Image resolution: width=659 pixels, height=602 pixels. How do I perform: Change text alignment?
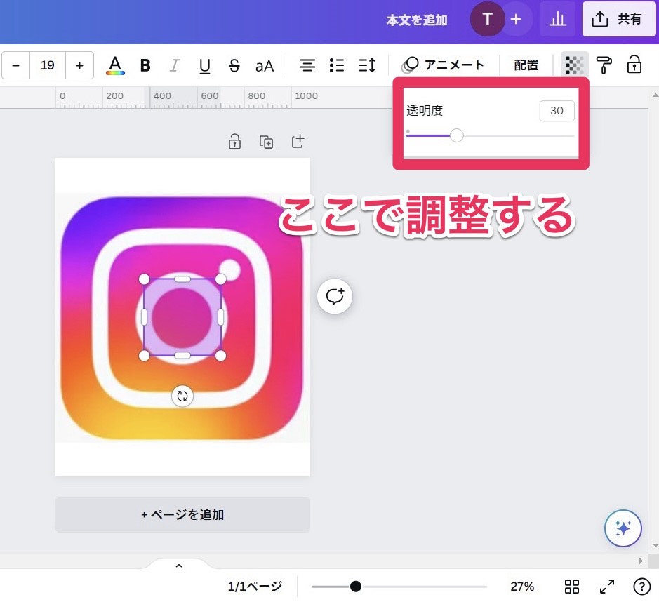click(307, 65)
